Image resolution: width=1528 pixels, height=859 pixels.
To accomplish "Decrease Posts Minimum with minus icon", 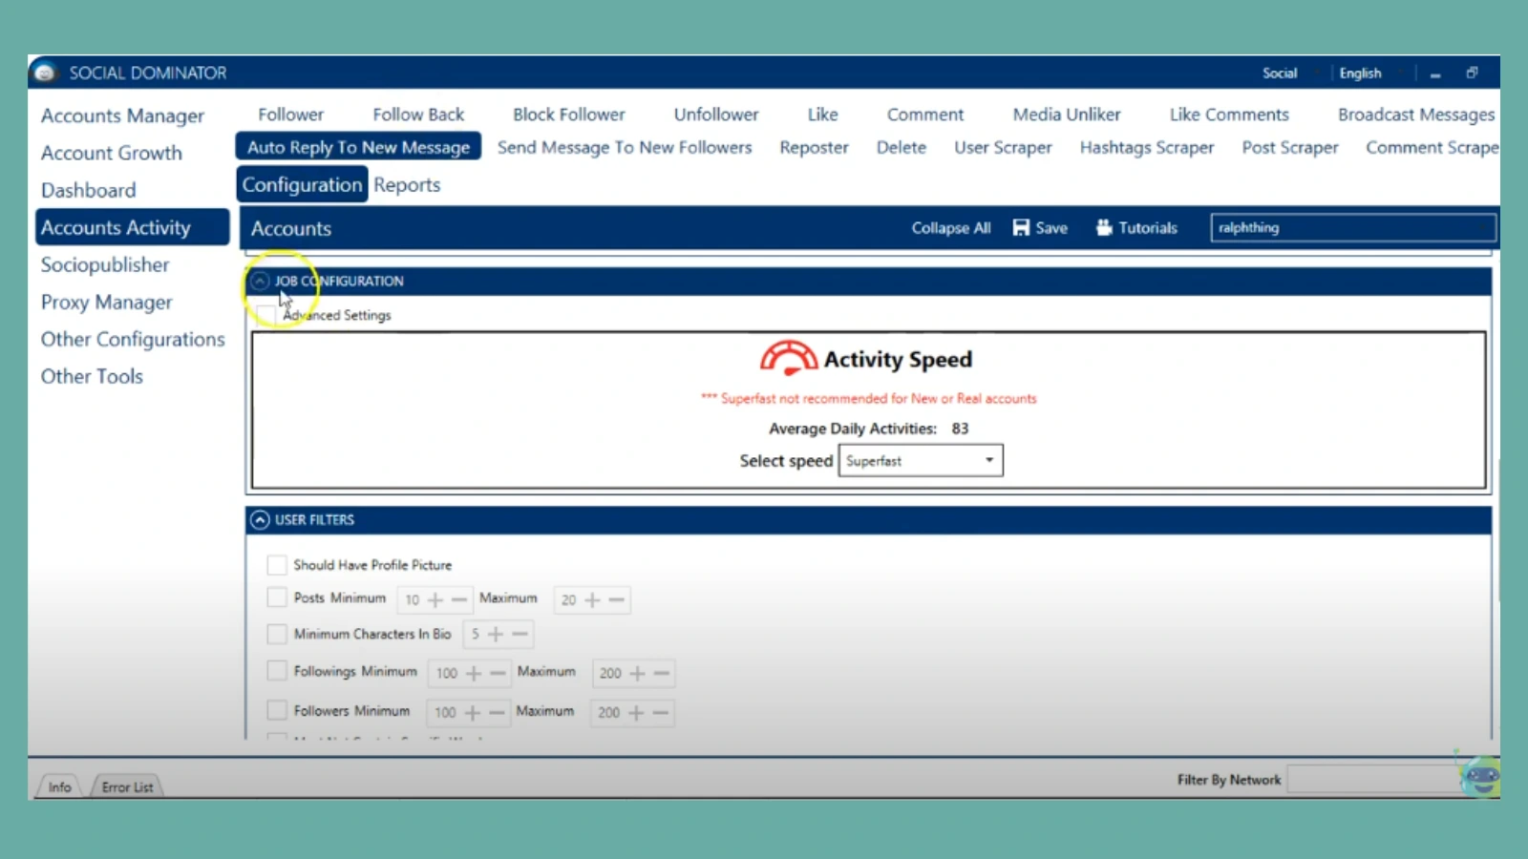I will 459,599.
